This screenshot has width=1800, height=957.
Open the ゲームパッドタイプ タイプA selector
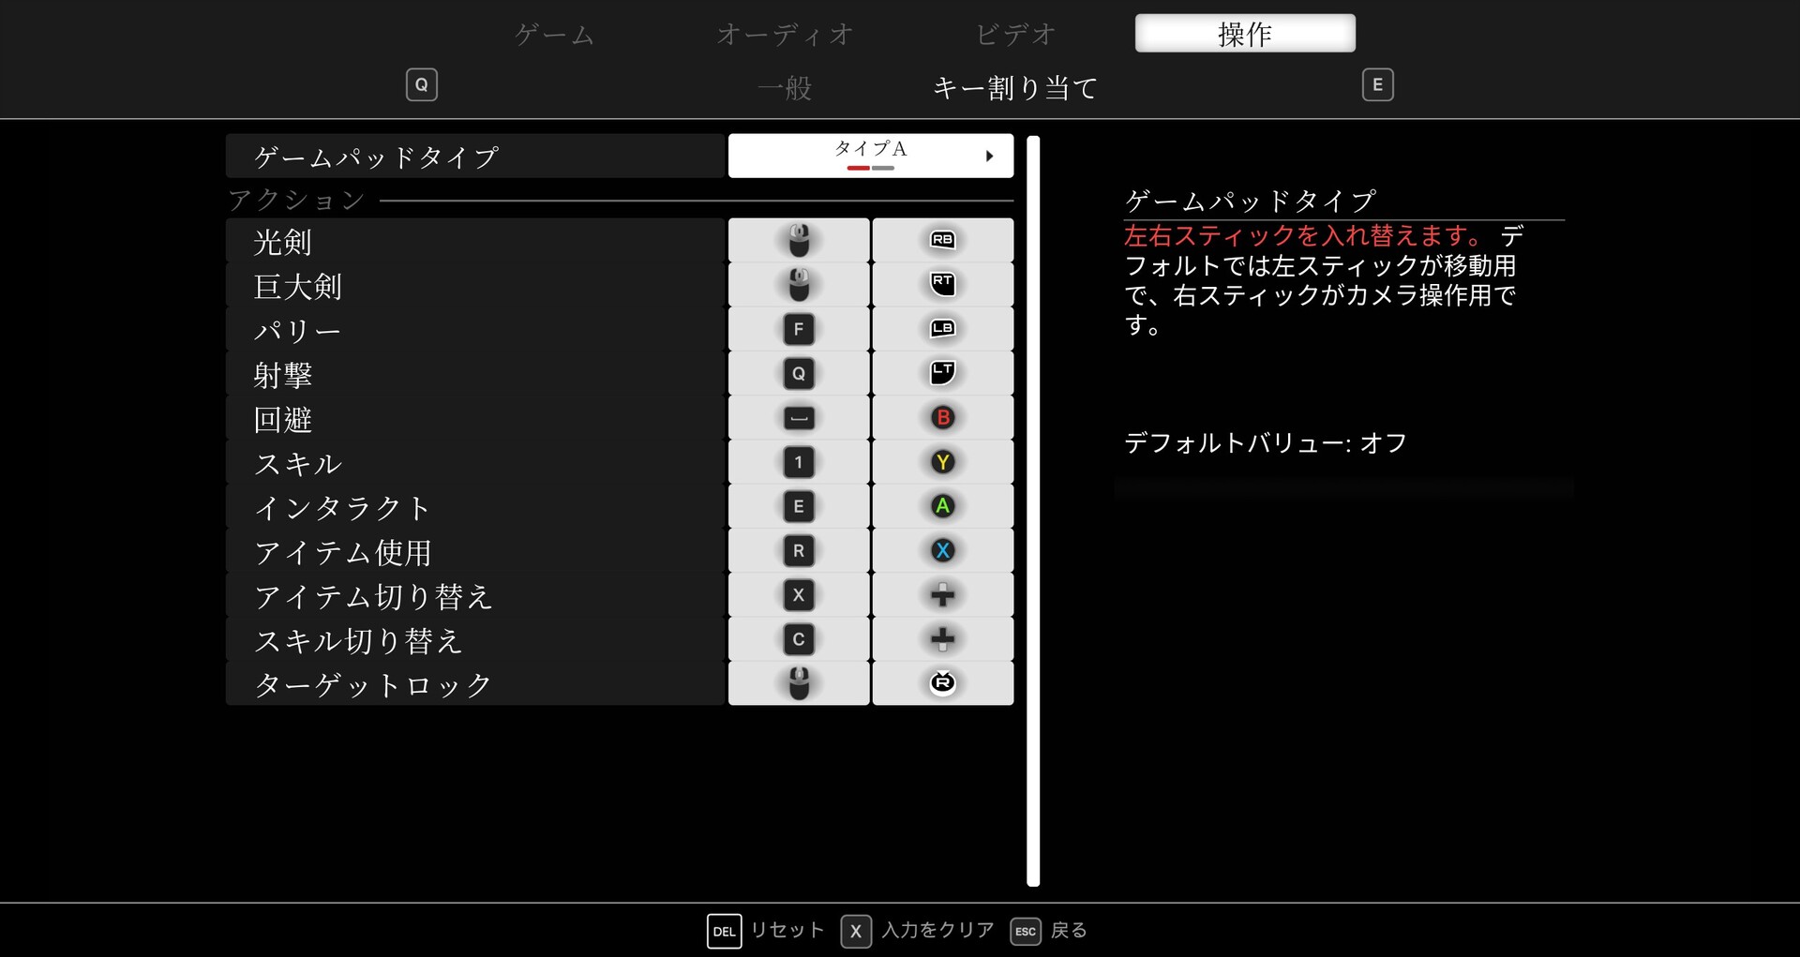tap(870, 156)
